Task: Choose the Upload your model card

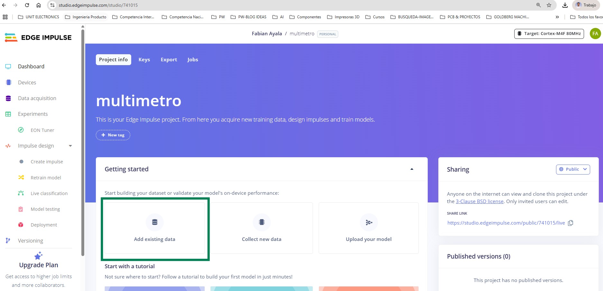Action: 369,228
